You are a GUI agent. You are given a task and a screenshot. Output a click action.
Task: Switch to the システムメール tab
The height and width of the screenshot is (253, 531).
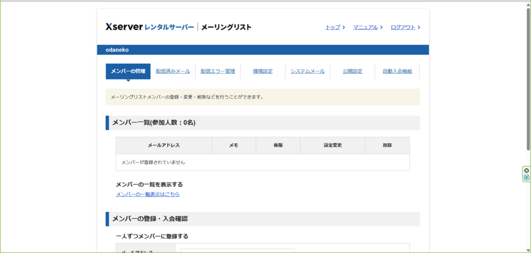[x=308, y=71]
